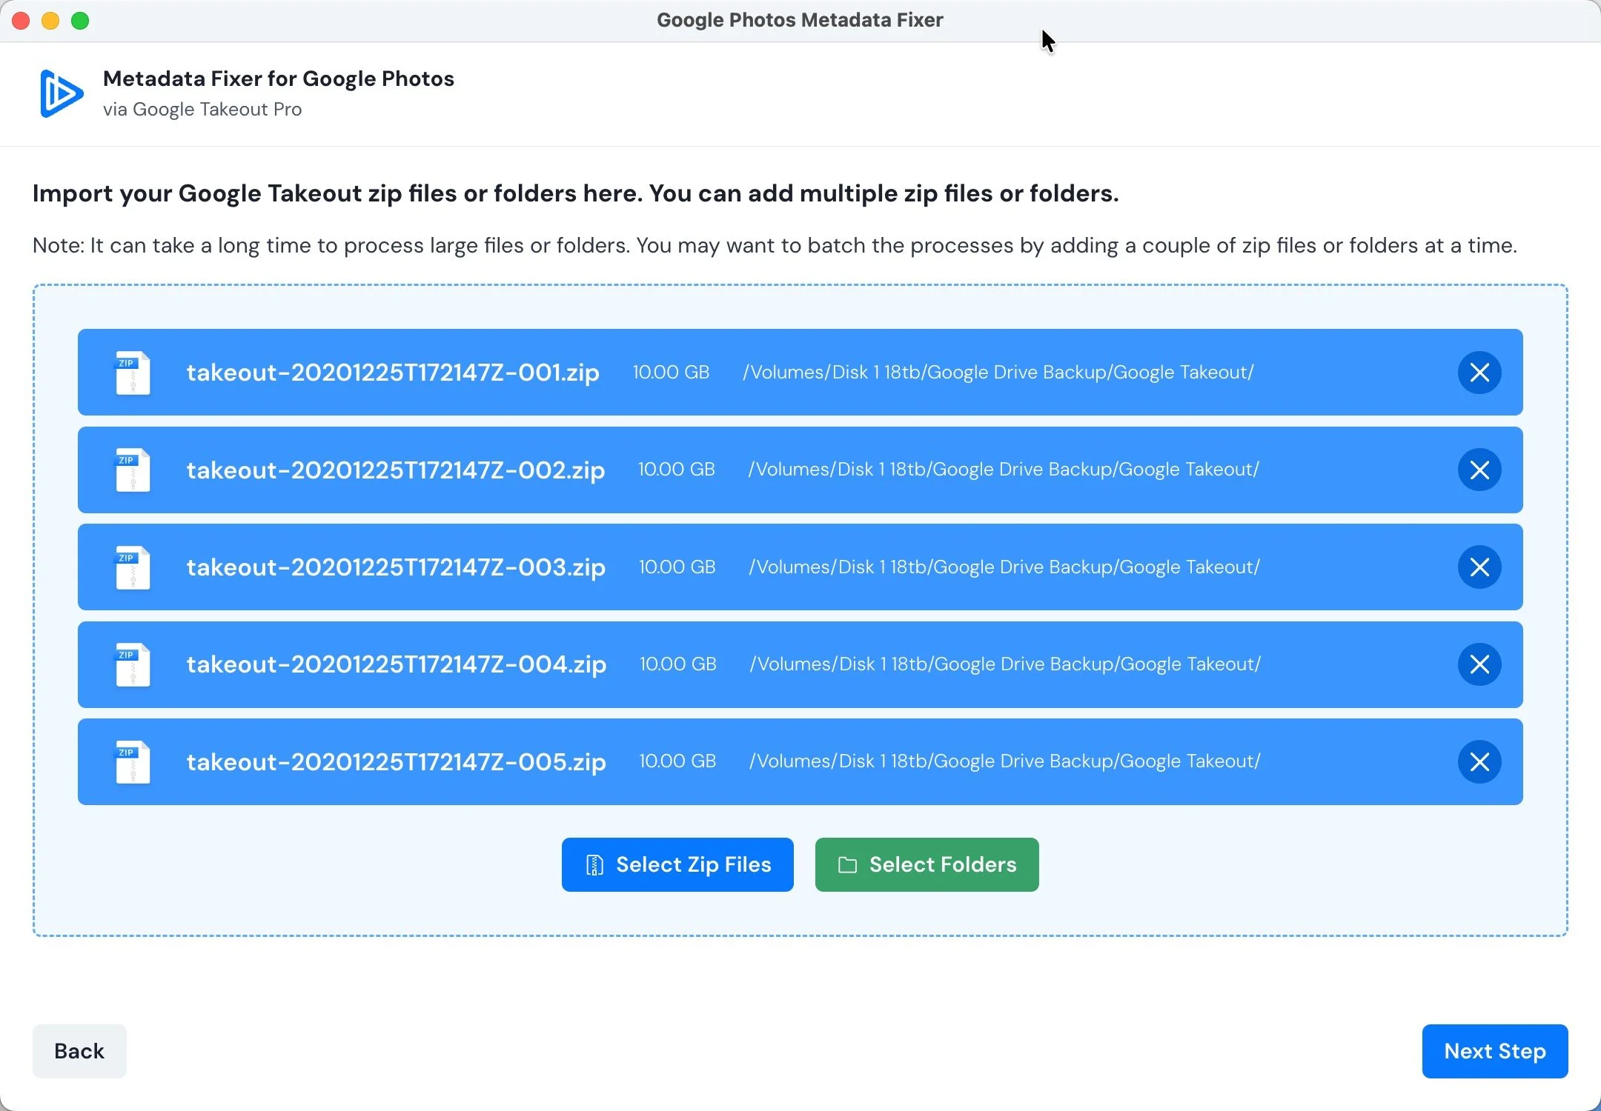Select the takeout-20201225T172147Z-001.zip filename
Screen dimensions: 1601x1111
click(x=393, y=373)
